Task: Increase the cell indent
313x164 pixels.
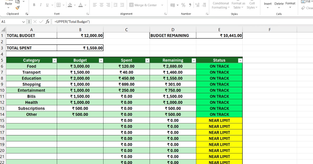Action: [122, 5]
